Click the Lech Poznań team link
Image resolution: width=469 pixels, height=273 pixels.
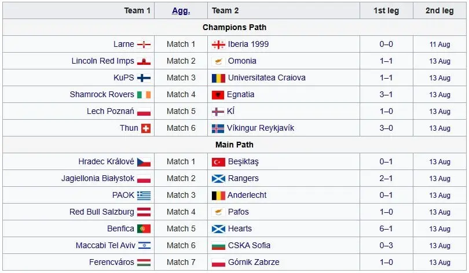(111, 111)
